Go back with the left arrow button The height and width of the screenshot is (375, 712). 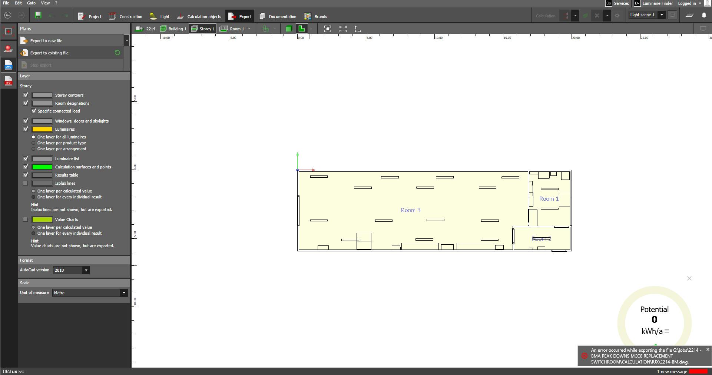click(x=8, y=16)
